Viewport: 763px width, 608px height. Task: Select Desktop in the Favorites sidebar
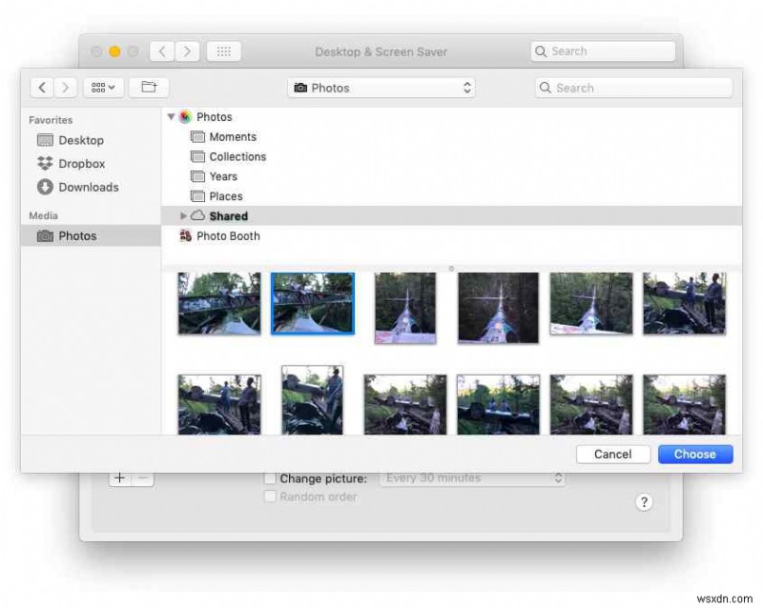point(79,140)
